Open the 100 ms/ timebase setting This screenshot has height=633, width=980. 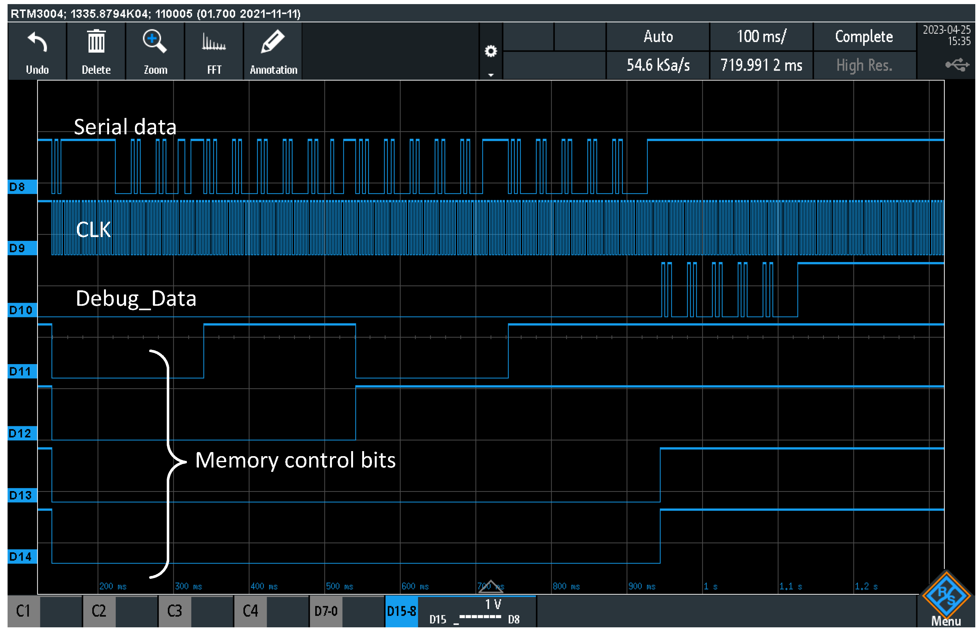click(761, 37)
